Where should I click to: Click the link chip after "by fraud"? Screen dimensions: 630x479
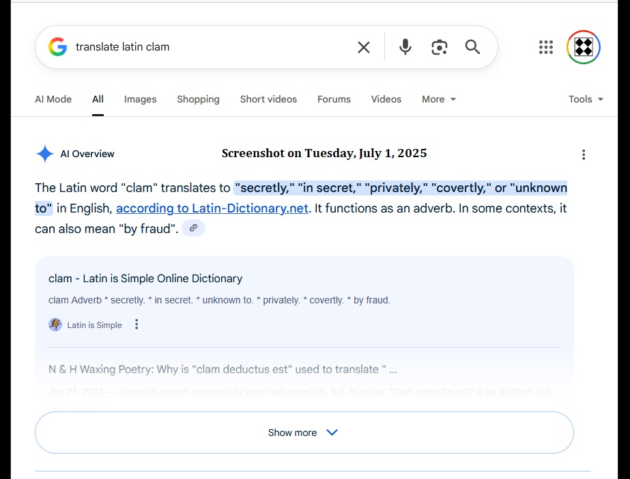tap(194, 229)
